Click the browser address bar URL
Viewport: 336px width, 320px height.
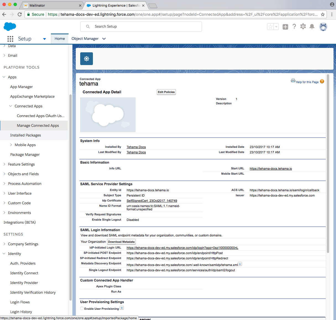coord(183,14)
